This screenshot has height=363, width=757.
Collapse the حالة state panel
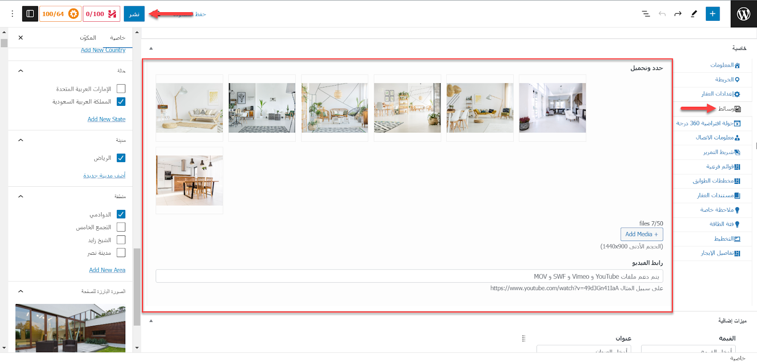(21, 71)
